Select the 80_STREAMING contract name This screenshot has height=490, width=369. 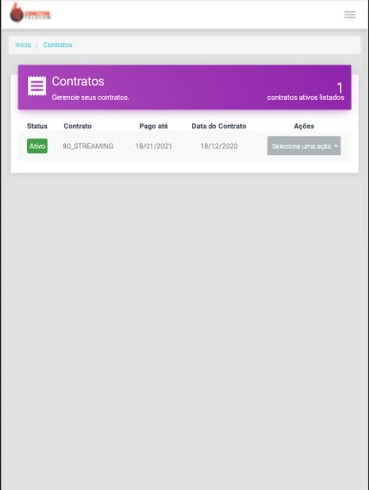(88, 146)
